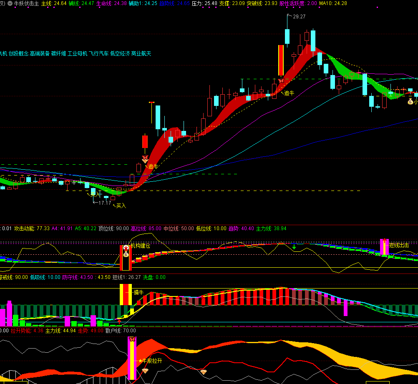
Task: Click the 17.17 low price marker
Action: coord(104,203)
